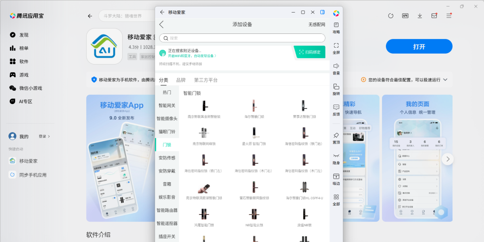Toggle 隐身 hide mode eye icon

pyautogui.click(x=336, y=156)
